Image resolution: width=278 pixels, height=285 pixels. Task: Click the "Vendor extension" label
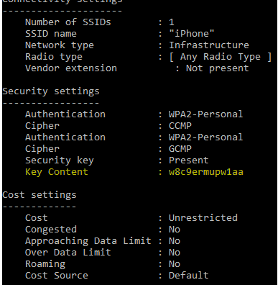71,68
